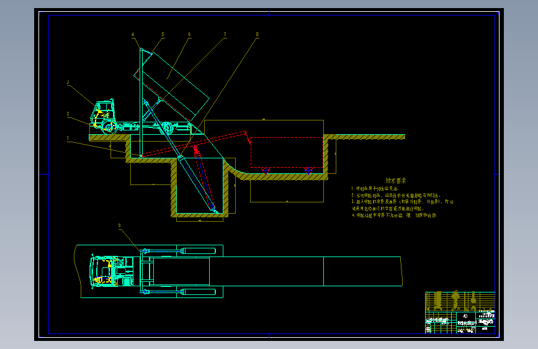Screen dimensions: 538x349
Task: Click callout number 8 above the drawing
Action: [258, 34]
